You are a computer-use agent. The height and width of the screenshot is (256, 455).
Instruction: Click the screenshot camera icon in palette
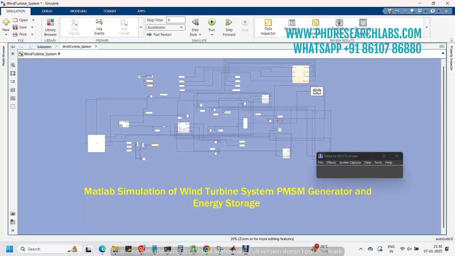[13, 214]
